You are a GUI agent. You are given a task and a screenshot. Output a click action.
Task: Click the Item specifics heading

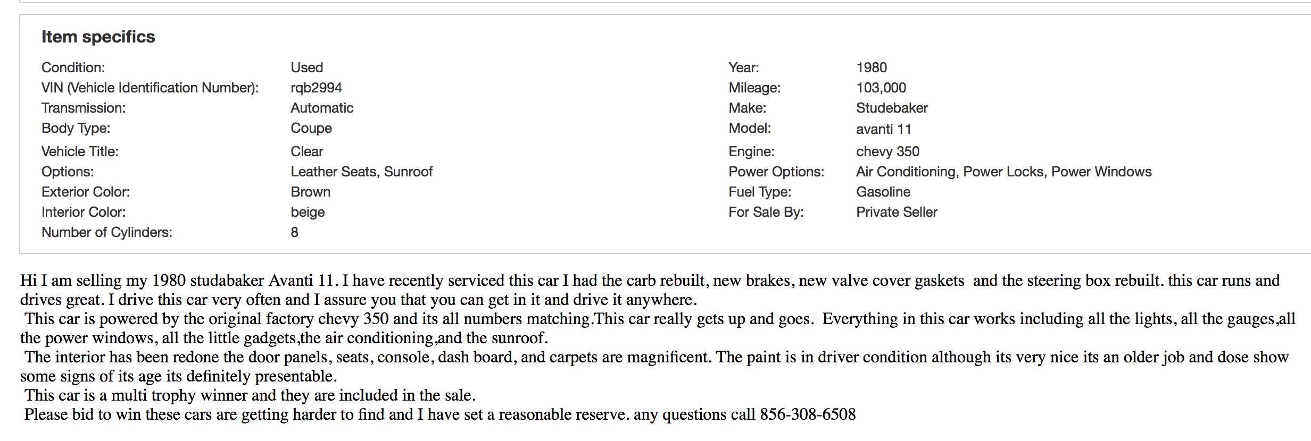click(98, 37)
